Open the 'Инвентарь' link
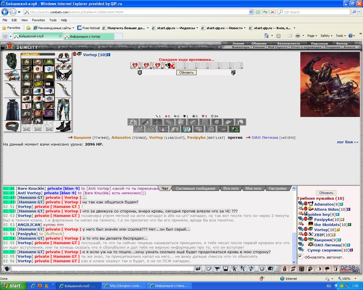The image size is (363, 290). click(x=240, y=47)
